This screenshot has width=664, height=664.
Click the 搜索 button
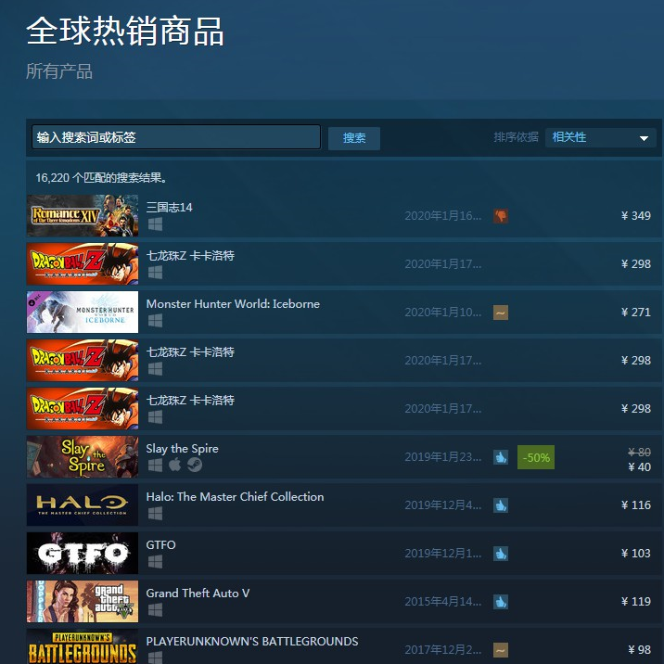354,138
